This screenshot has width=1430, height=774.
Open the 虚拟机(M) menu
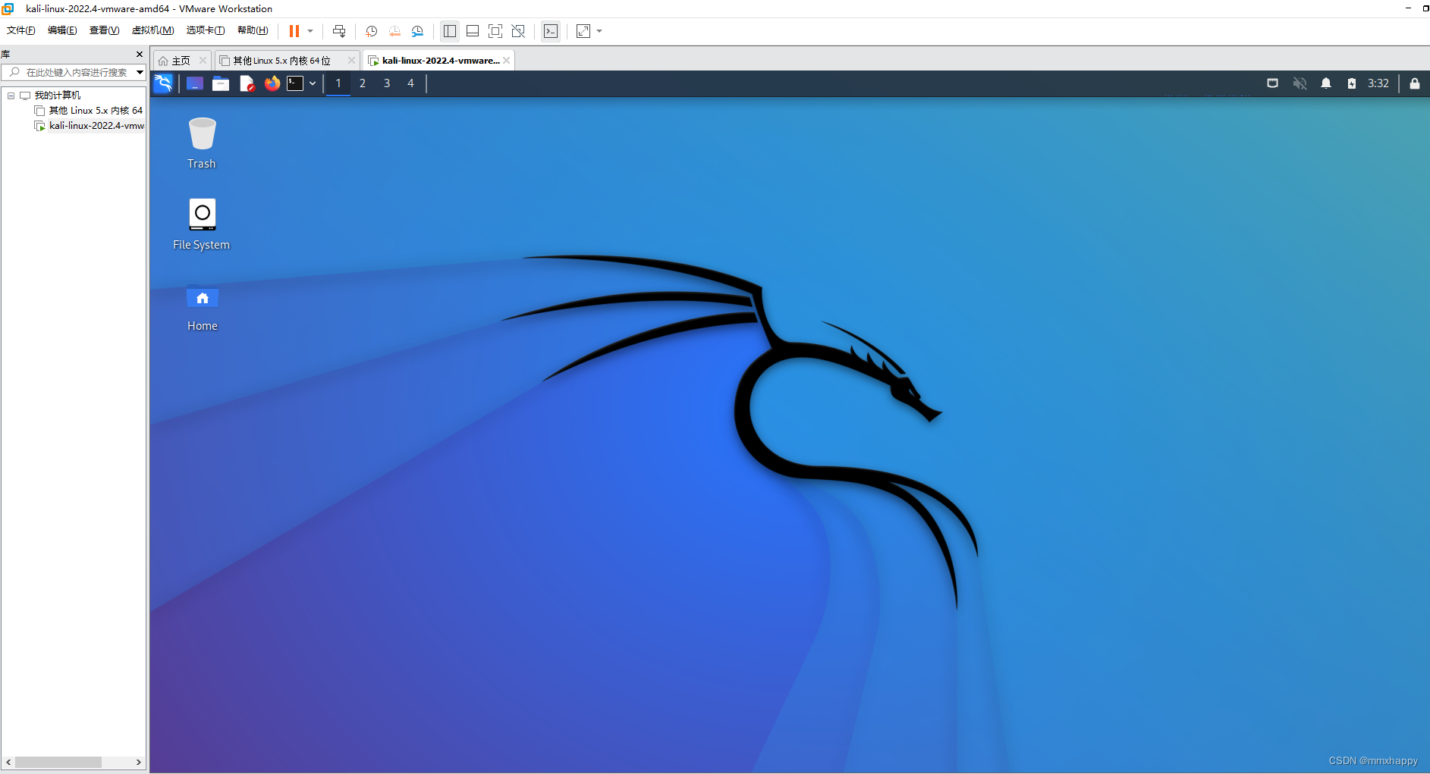tap(152, 30)
